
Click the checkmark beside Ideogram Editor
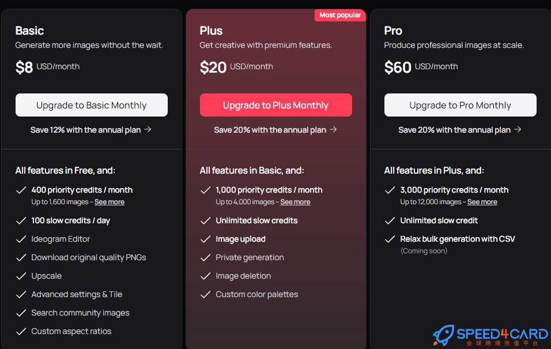pos(21,239)
